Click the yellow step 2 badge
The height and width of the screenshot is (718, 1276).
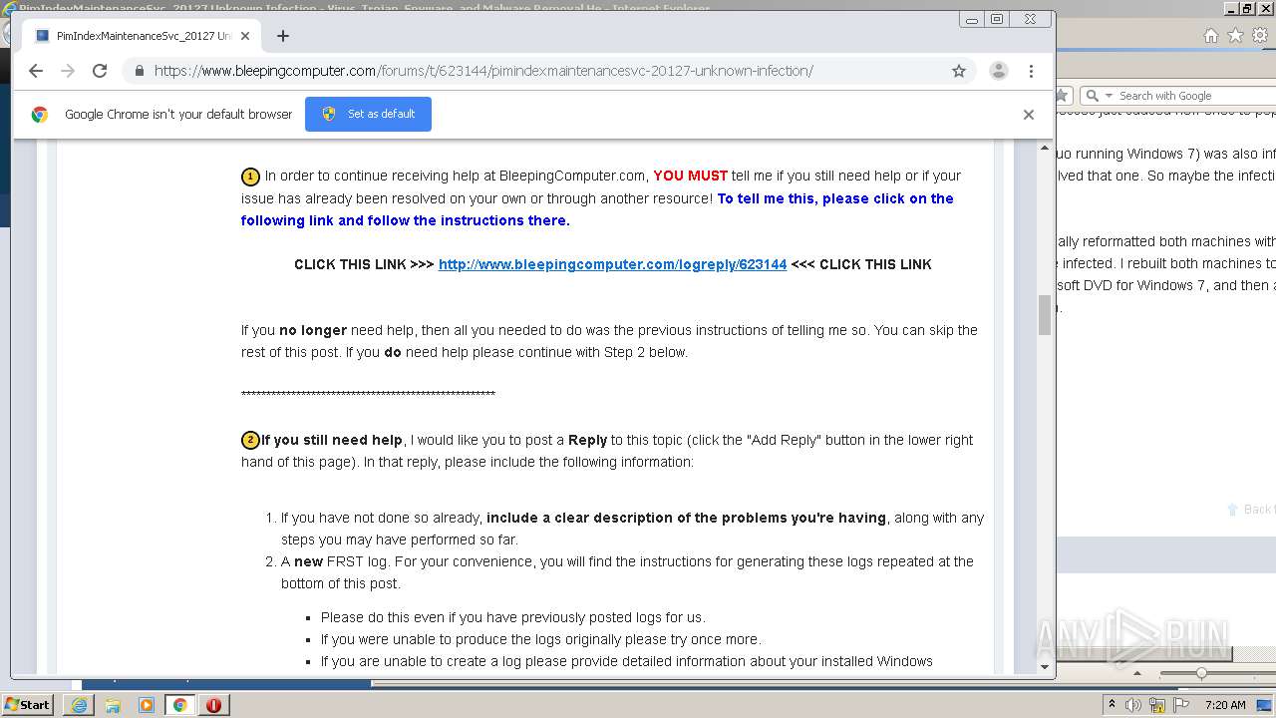250,441
